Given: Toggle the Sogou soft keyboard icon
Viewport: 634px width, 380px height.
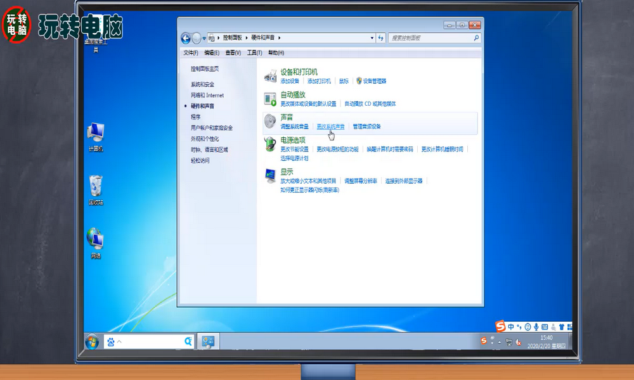Looking at the screenshot, I should [545, 327].
